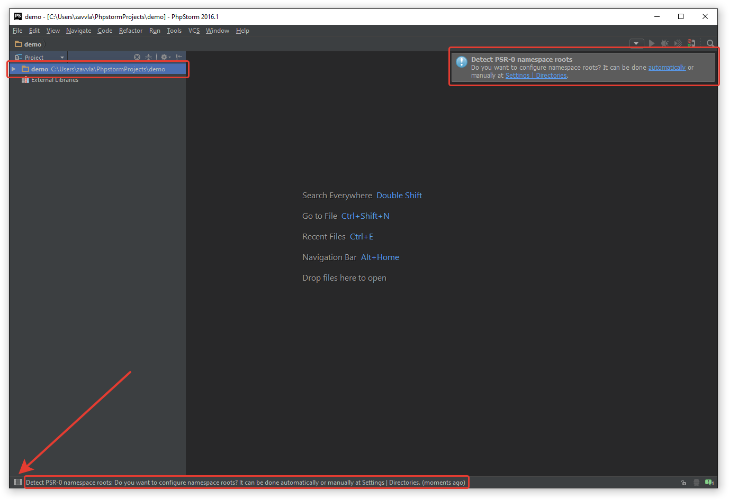The image size is (729, 500).
Task: Click the PhpStorm logo in the title bar
Action: (17, 16)
